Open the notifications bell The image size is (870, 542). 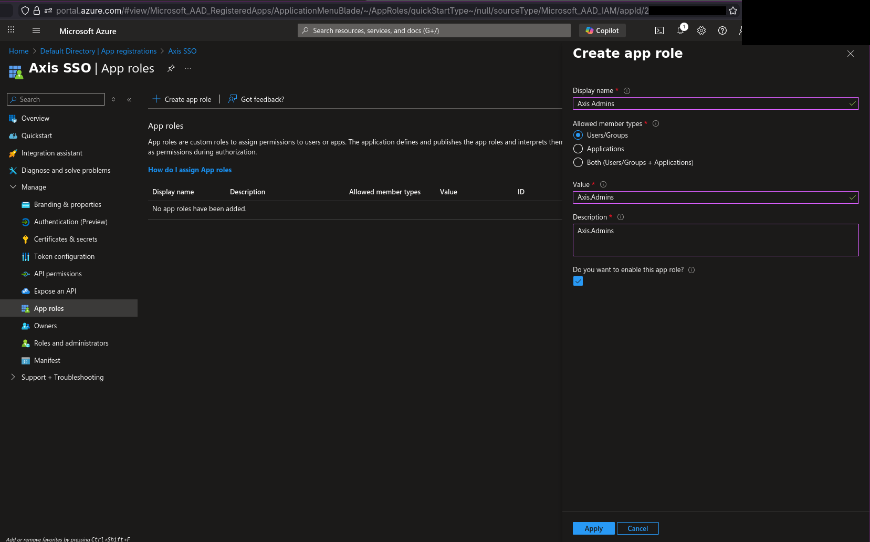coord(680,30)
